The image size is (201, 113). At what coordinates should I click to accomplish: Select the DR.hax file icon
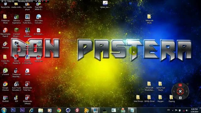coord(27,72)
